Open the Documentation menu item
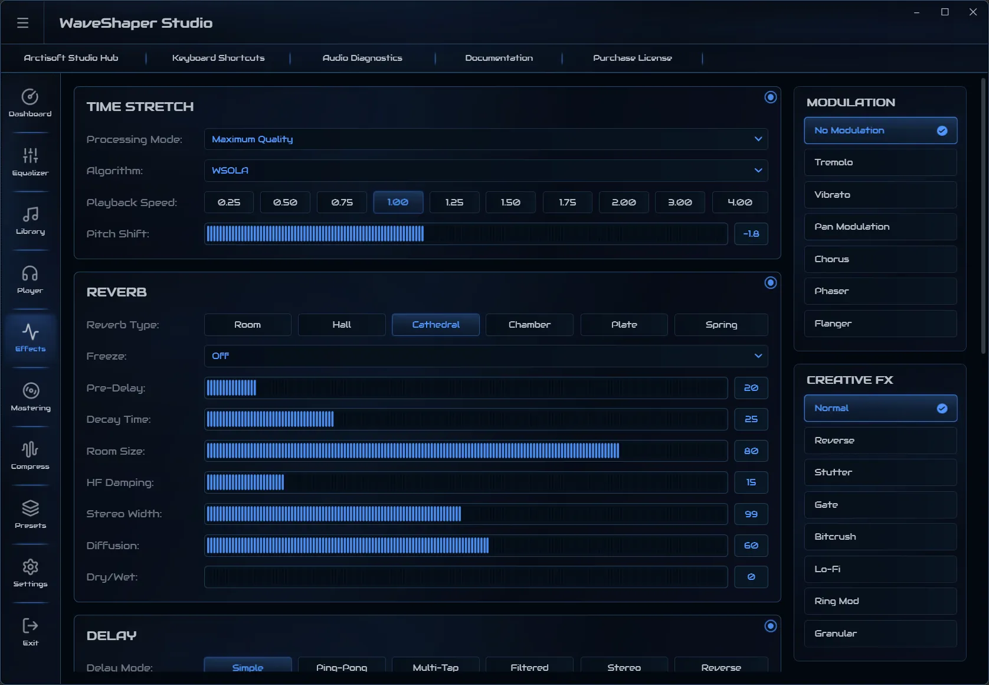The image size is (989, 685). coord(499,58)
